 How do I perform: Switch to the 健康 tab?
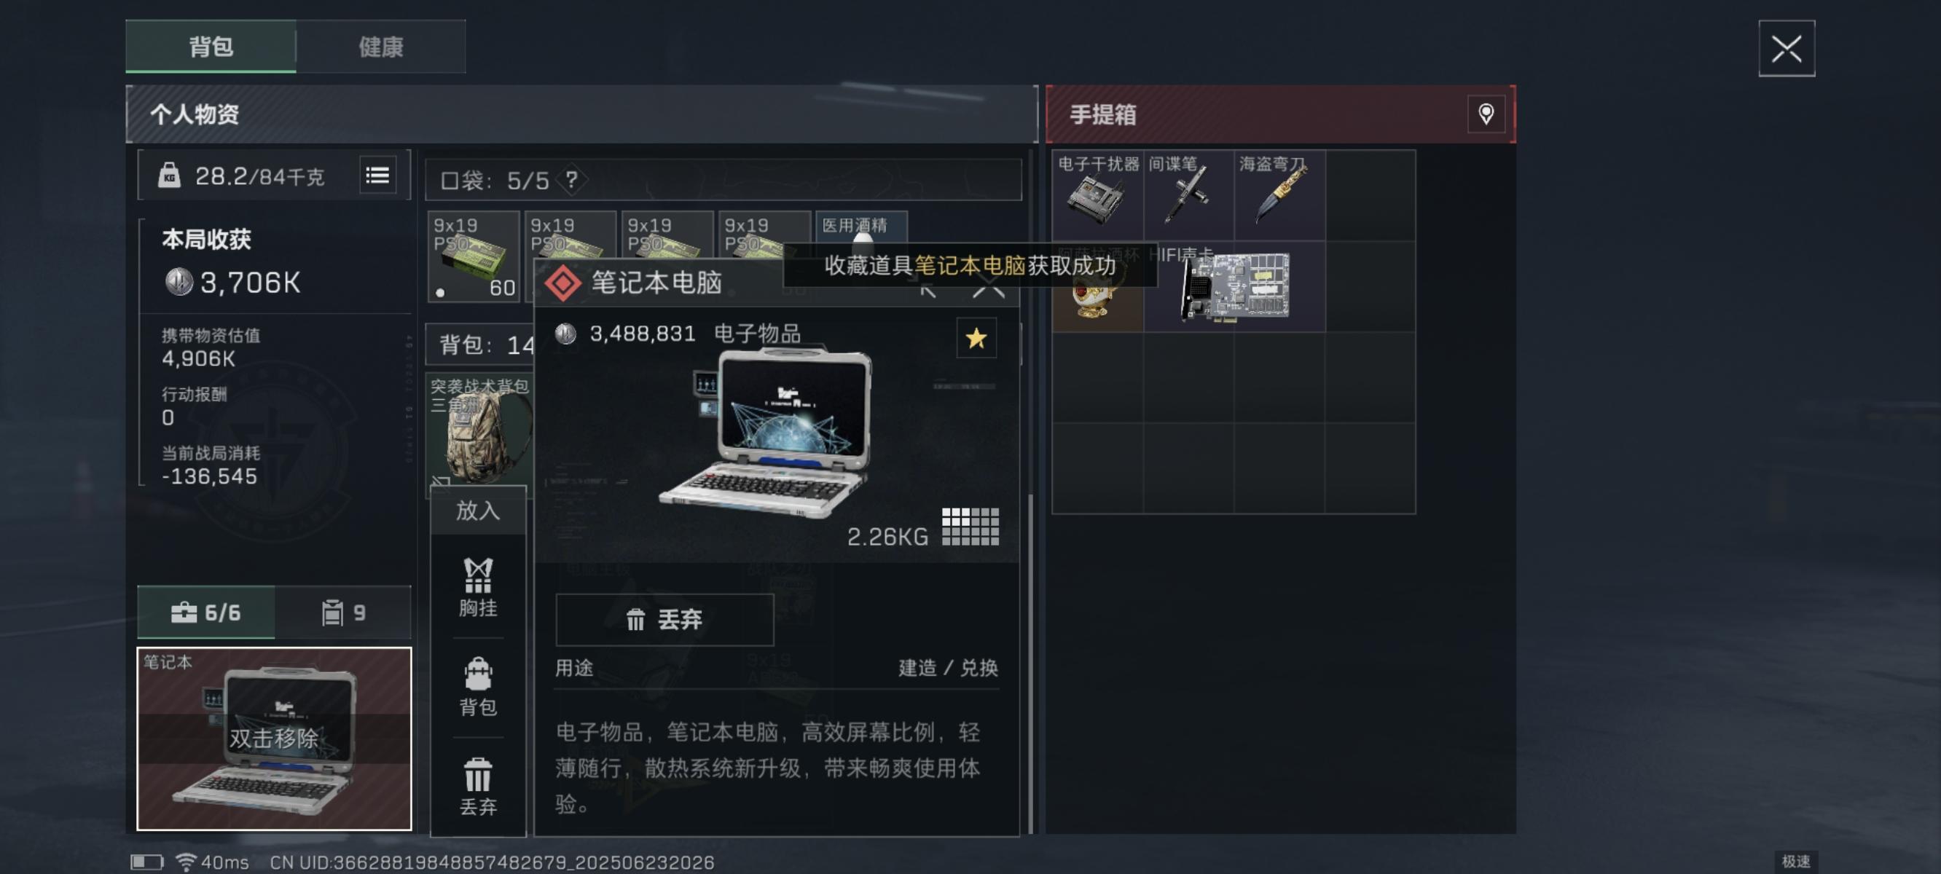coord(380,47)
